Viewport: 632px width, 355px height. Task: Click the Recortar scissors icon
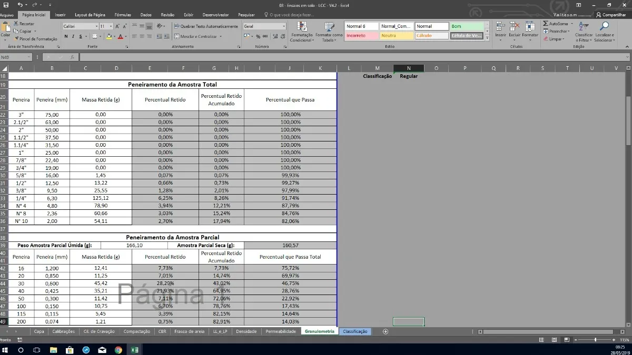pos(16,24)
